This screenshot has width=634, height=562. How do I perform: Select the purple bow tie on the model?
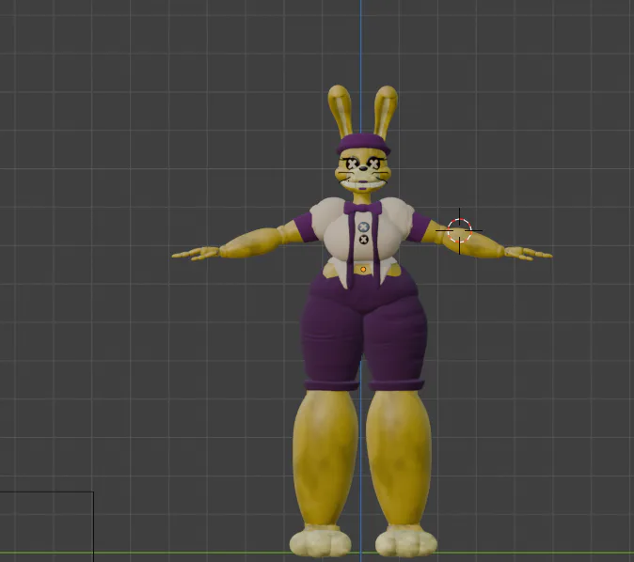(363, 209)
